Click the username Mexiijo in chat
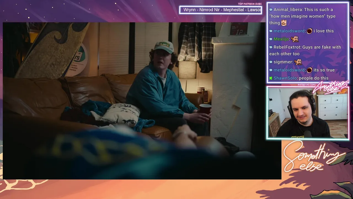Screen dimensions: 353x199 coord(281,39)
